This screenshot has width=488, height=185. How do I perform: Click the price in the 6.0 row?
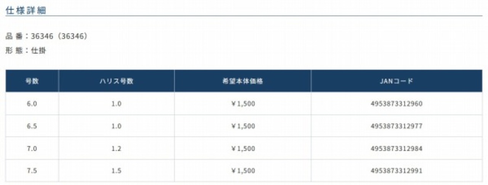coord(243,104)
